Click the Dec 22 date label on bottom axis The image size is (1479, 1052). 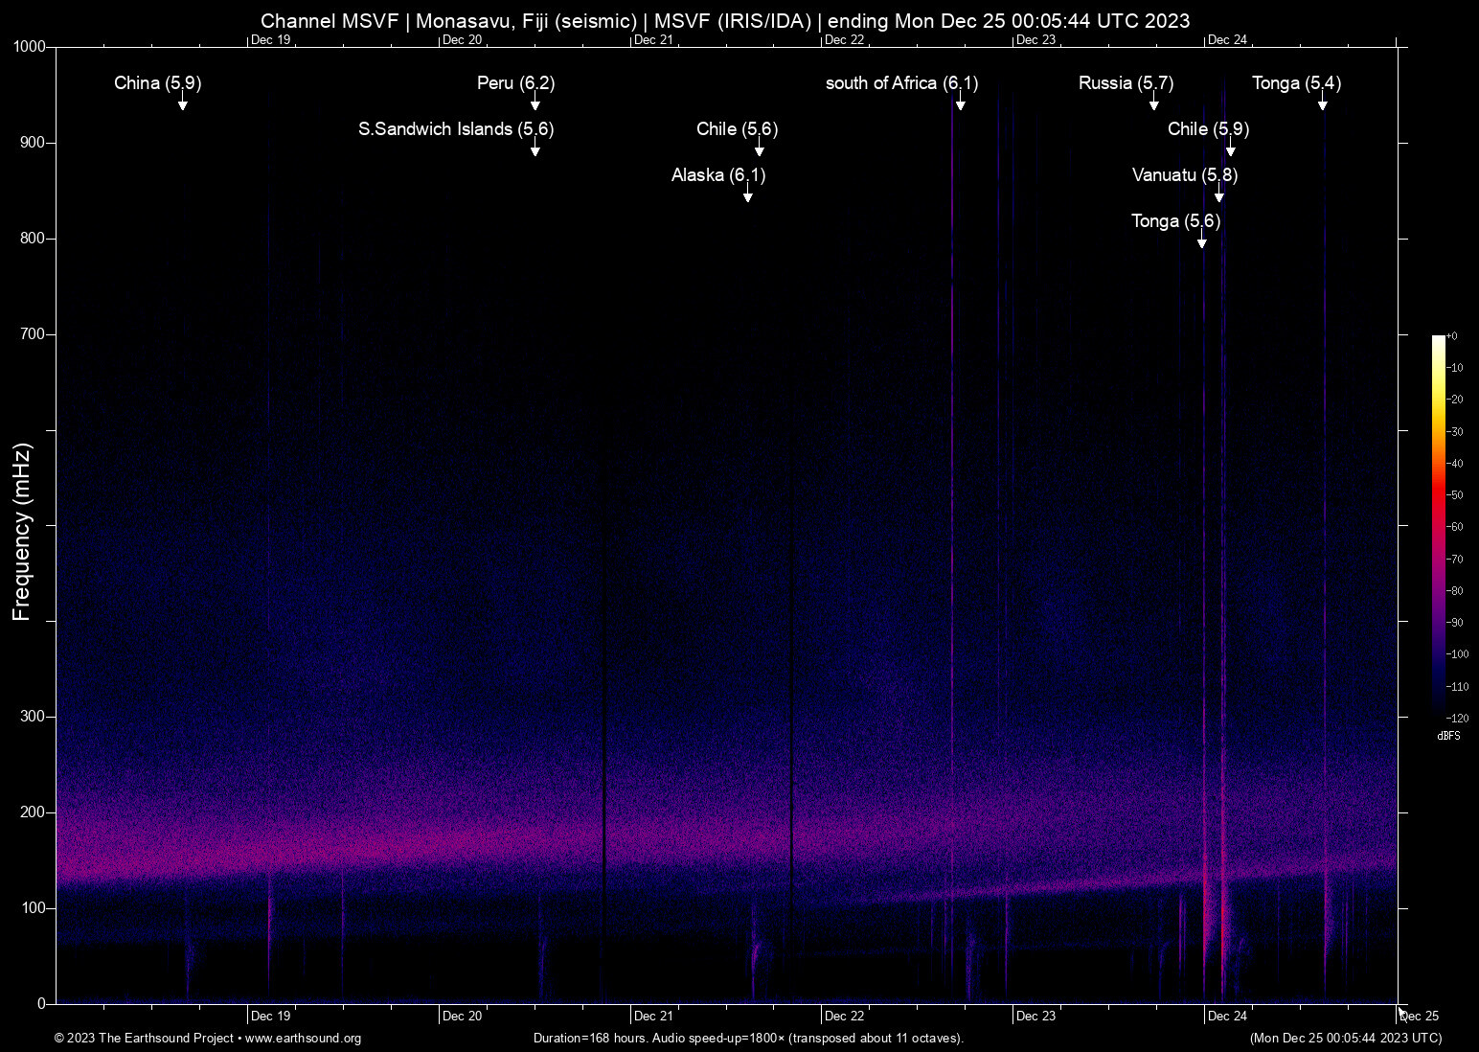(x=843, y=1016)
